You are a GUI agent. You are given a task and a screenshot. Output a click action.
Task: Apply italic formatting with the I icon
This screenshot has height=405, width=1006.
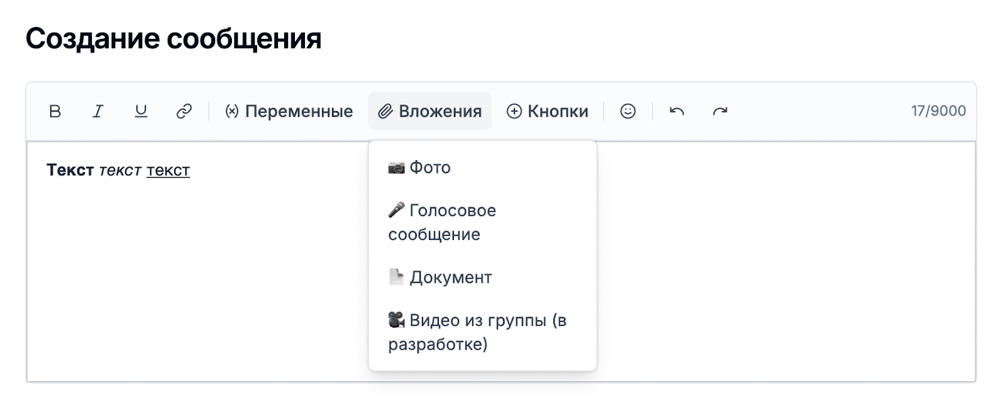point(97,111)
